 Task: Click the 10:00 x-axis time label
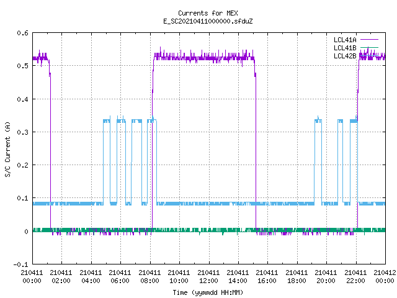point(179,281)
